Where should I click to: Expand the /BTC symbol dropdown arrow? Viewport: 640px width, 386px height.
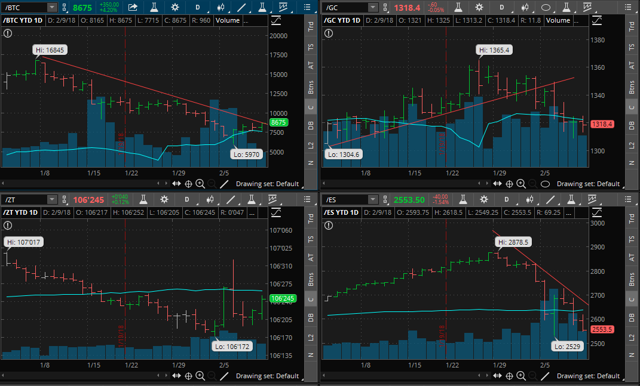coord(52,7)
